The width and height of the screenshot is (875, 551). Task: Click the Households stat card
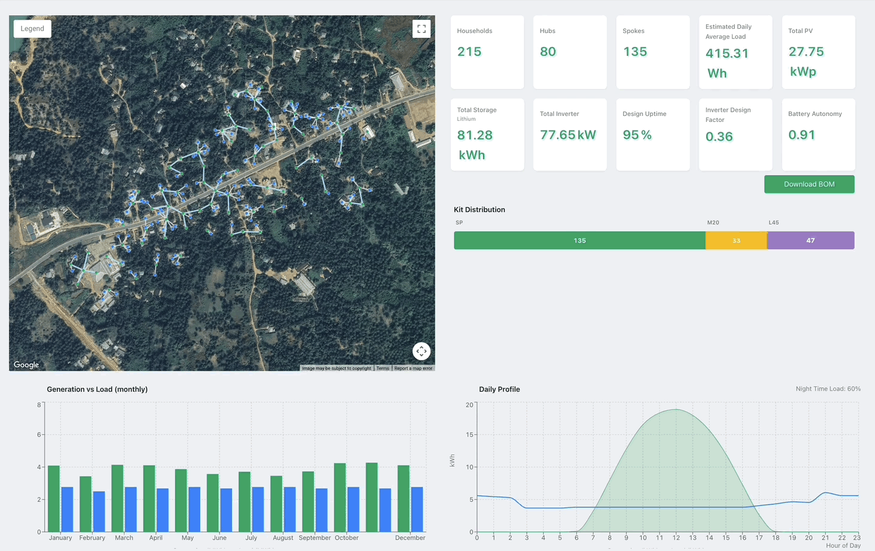487,52
